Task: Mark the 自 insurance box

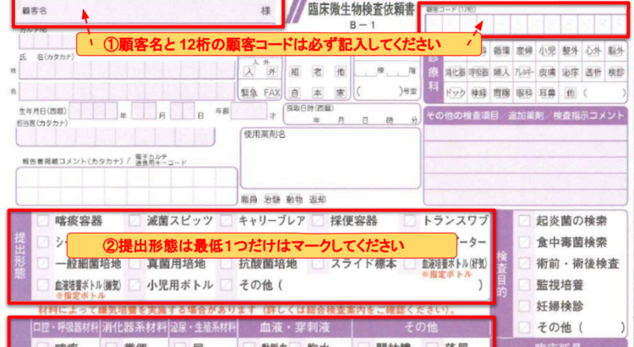Action: [295, 93]
